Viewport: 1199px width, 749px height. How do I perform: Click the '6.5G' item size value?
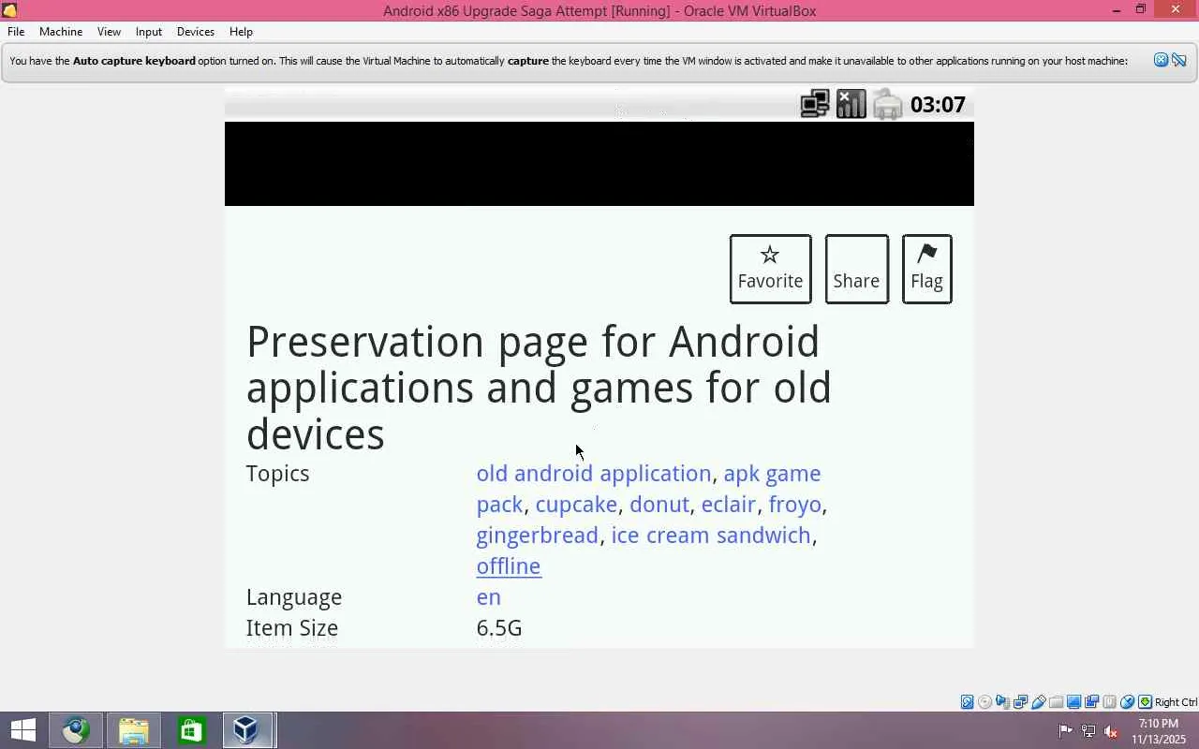pos(499,628)
